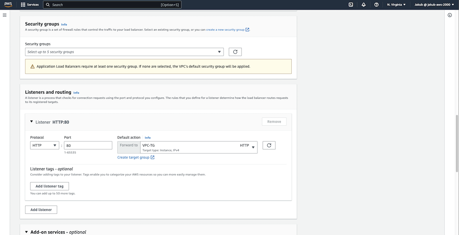Open the Services grid menu
Screen dimensions: 459x235
[x=30, y=5]
